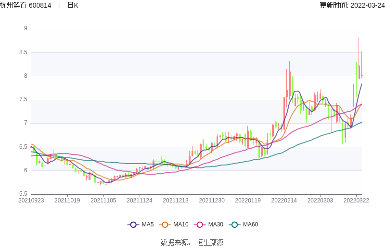Select the 7.5 price level label

[x=23, y=100]
